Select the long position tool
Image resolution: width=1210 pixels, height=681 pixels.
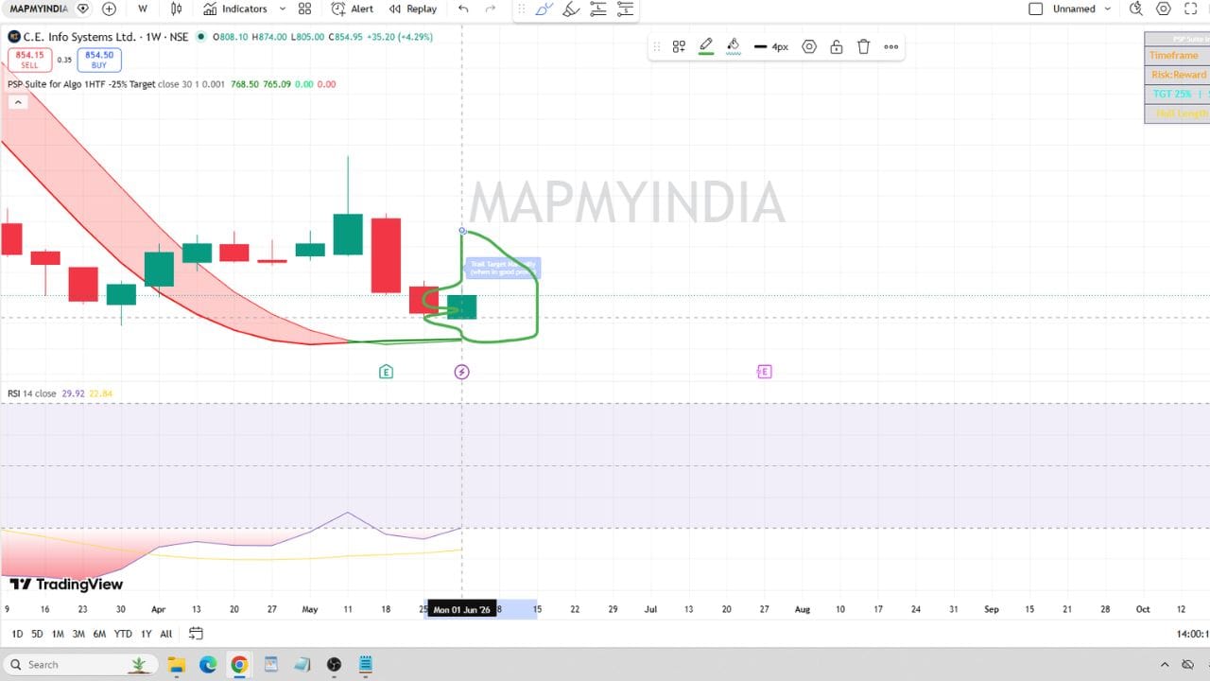click(597, 9)
